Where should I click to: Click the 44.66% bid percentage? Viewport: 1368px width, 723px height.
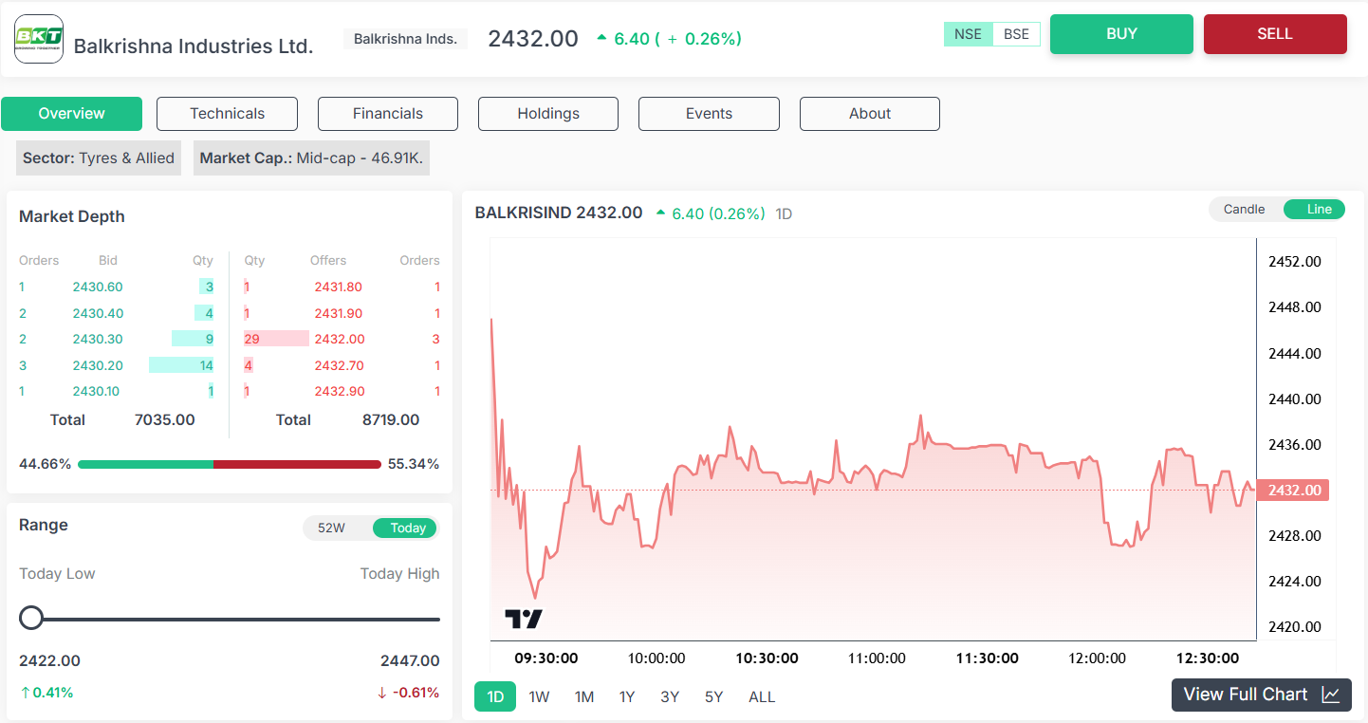point(46,464)
